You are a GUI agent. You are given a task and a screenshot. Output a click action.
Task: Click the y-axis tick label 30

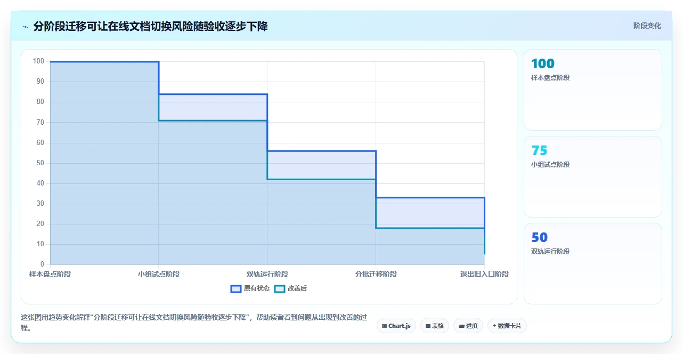[40, 203]
